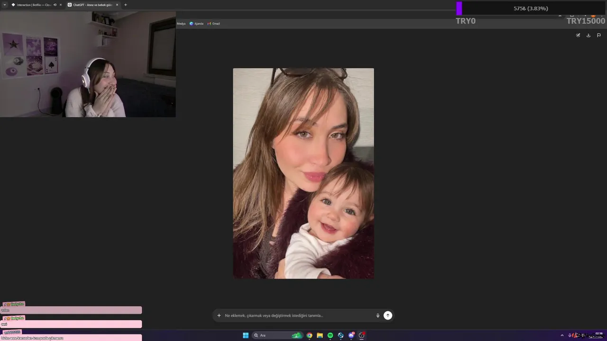The width and height of the screenshot is (607, 341).
Task: Download the generated image
Action: (x=589, y=35)
